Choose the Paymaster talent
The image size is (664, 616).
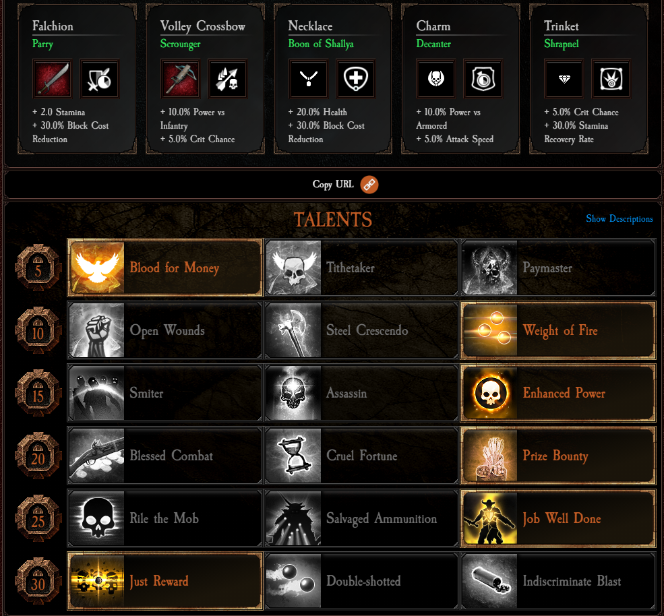558,268
